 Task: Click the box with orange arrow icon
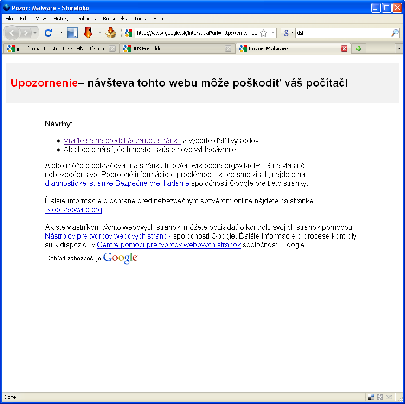[111, 33]
